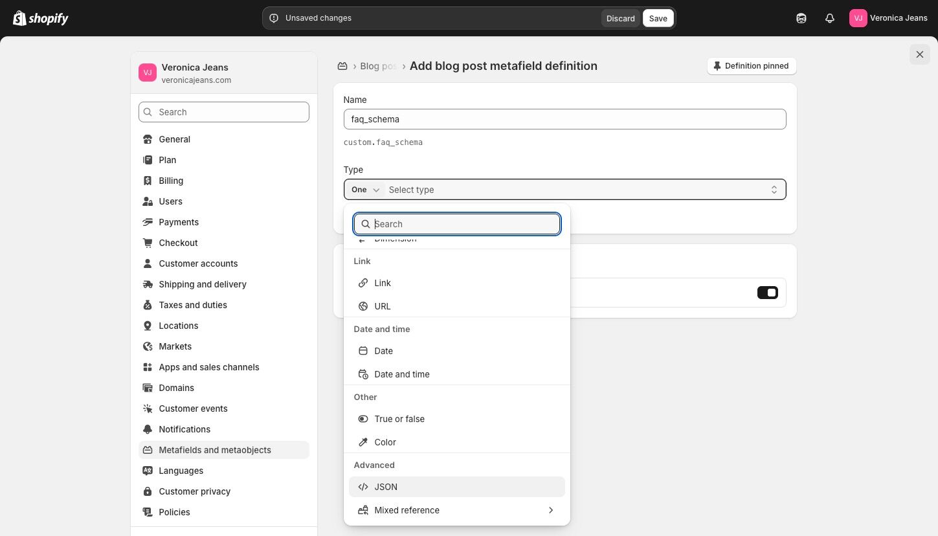The width and height of the screenshot is (938, 536).
Task: Open the notifications bell icon
Action: pos(830,18)
